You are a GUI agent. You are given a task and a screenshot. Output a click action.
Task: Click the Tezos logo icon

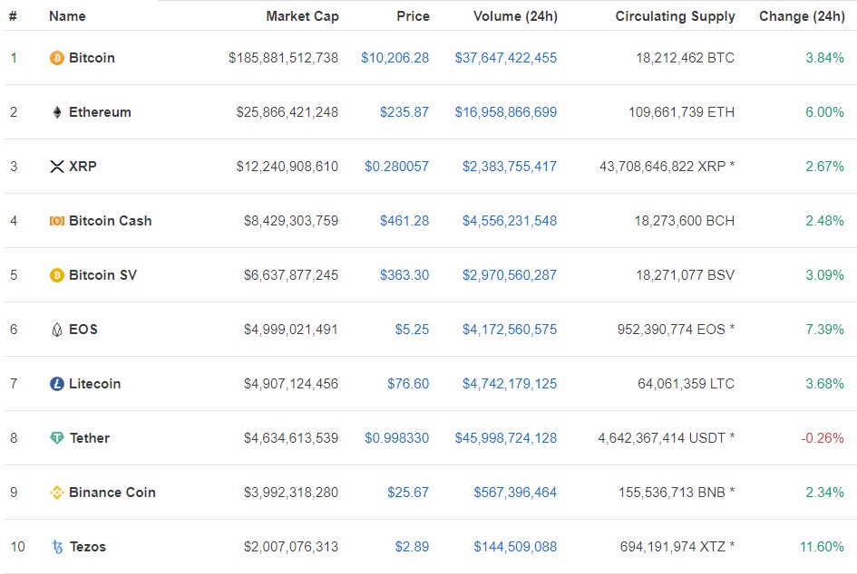click(x=57, y=547)
